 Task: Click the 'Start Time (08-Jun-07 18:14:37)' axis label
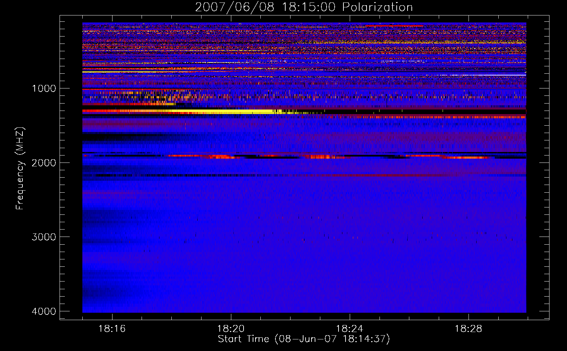[304, 339]
